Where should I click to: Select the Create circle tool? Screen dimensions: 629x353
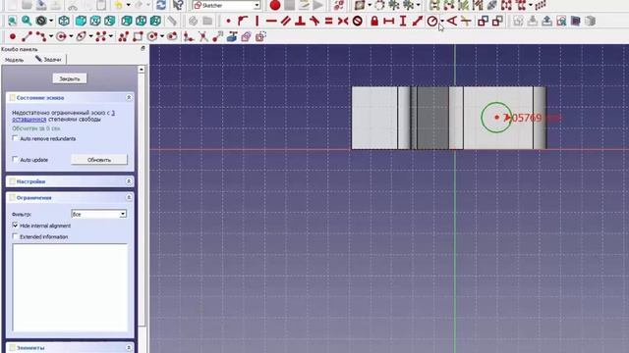pos(61,37)
